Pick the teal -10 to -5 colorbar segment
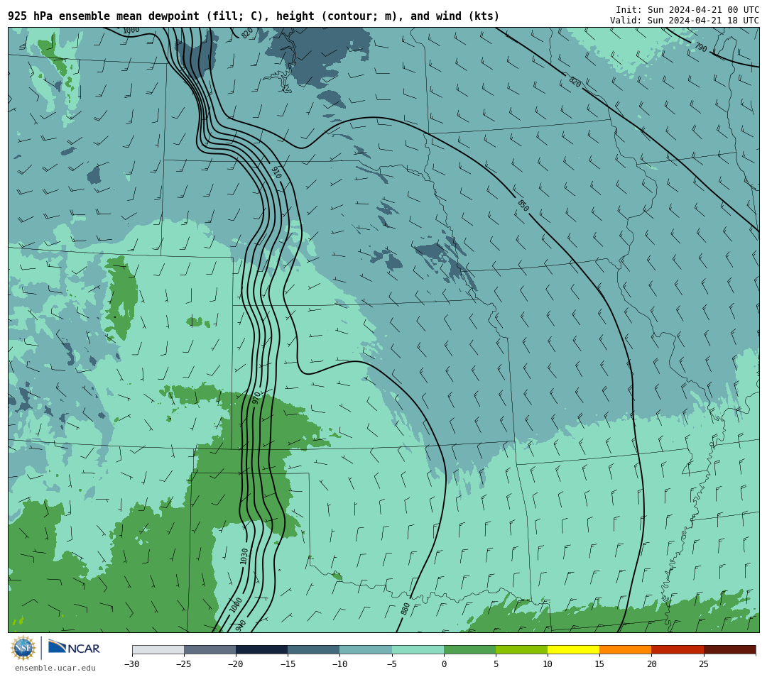 point(366,649)
